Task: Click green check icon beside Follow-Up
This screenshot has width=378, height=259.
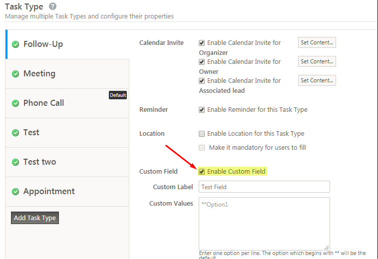Action: [x=15, y=44]
